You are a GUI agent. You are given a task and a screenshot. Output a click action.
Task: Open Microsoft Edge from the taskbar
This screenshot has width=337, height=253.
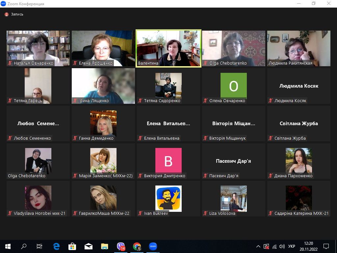[56, 246]
